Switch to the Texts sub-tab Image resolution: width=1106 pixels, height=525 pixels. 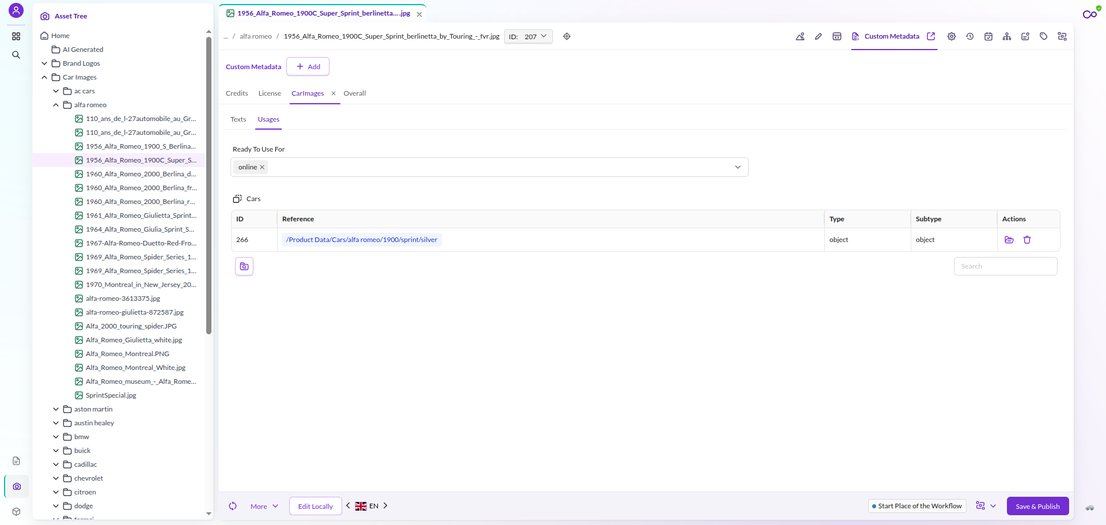[x=238, y=119]
